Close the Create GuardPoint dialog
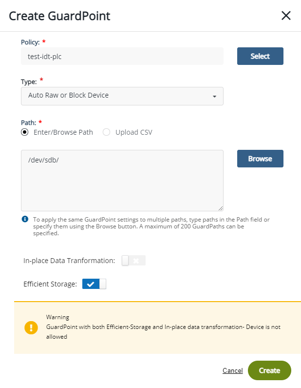 [x=286, y=16]
